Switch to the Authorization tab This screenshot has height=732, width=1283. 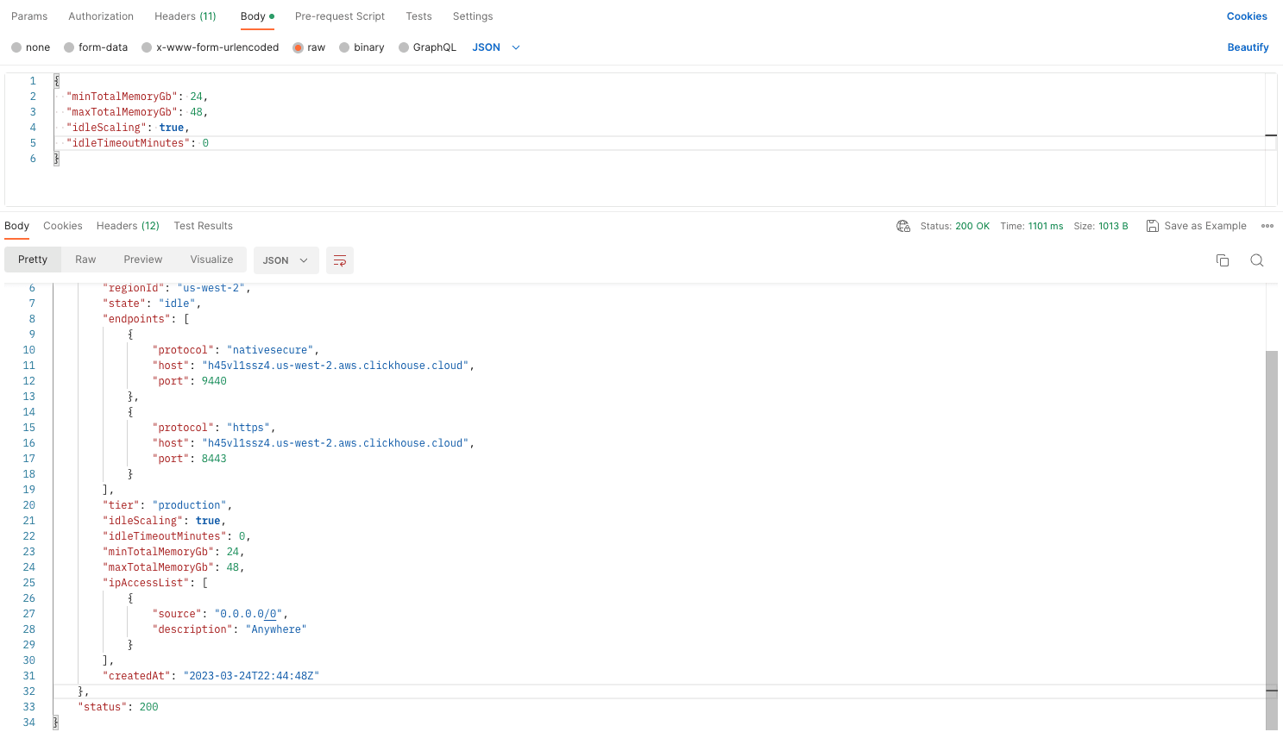click(101, 16)
